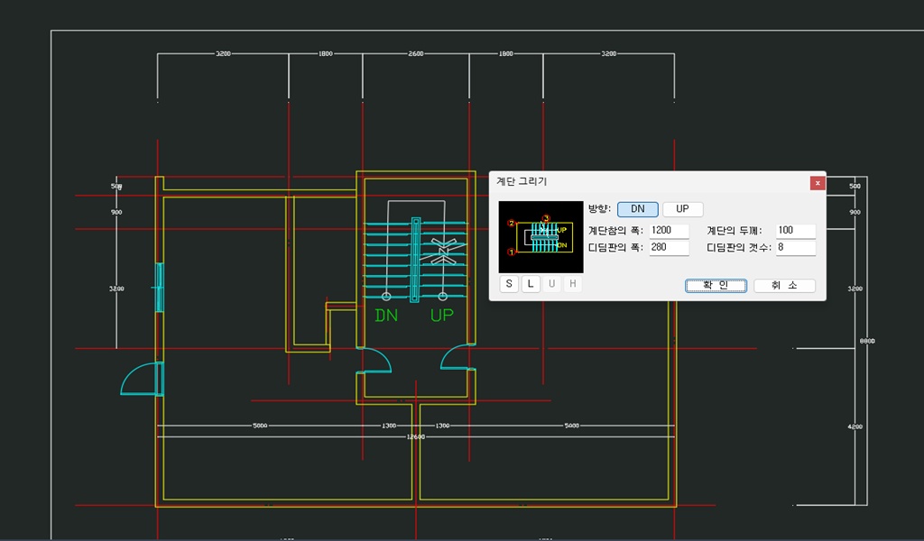Select the cyan door symbol on left wall
924x541 pixels.
point(142,379)
